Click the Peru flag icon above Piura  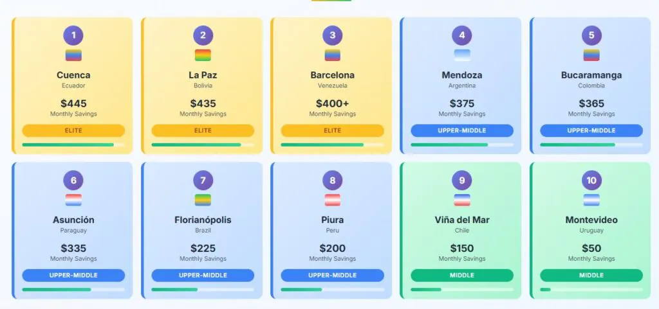[332, 200]
